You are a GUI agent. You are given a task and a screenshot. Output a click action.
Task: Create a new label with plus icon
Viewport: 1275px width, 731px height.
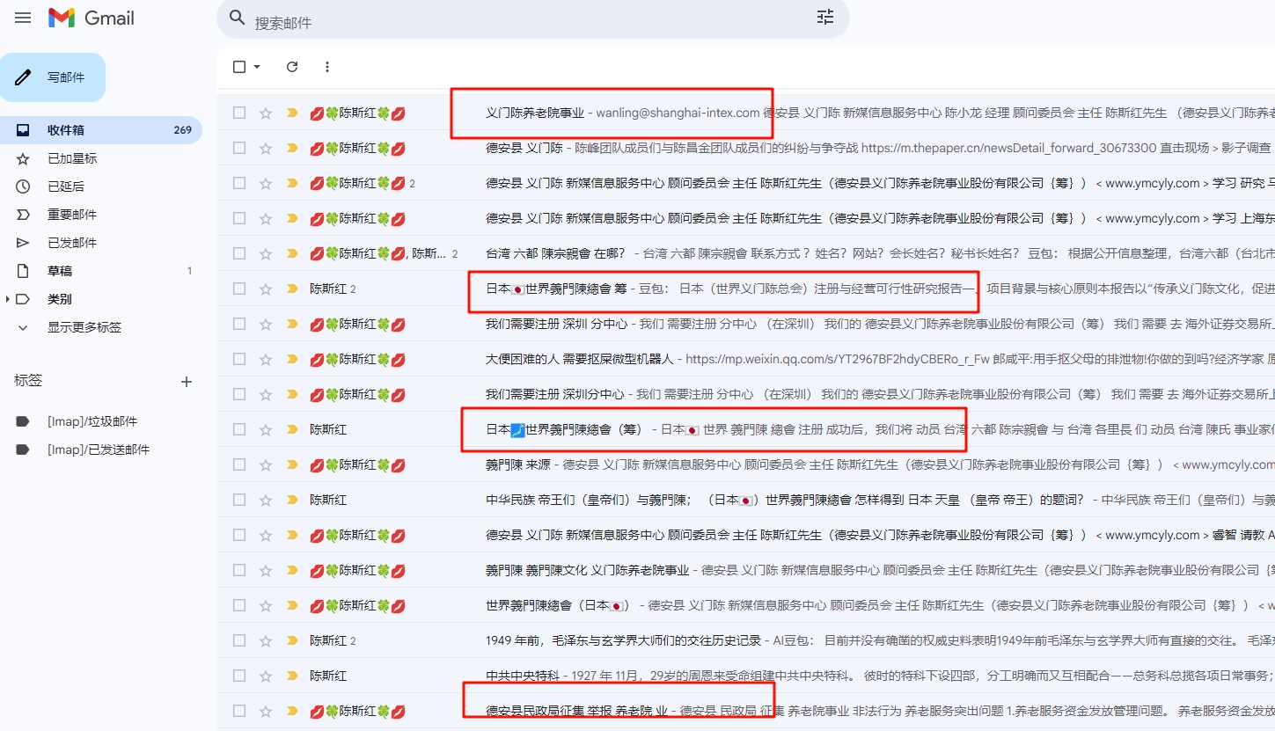tap(187, 382)
